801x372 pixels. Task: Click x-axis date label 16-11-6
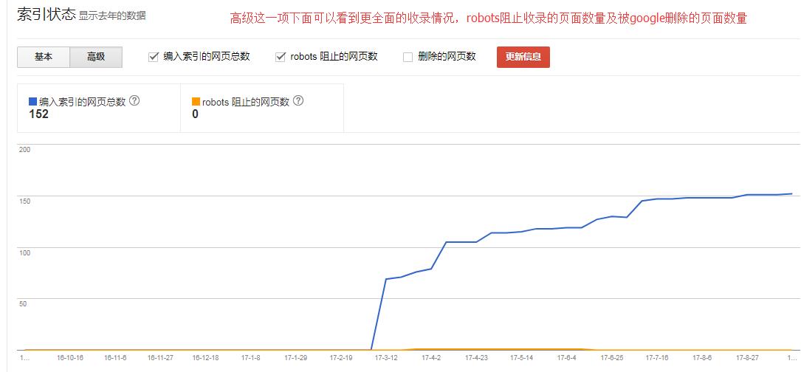click(115, 358)
